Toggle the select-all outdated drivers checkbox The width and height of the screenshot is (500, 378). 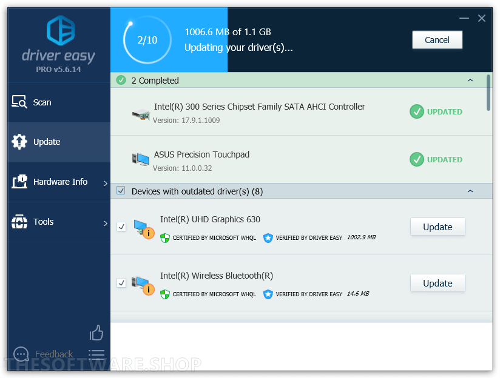tap(121, 190)
